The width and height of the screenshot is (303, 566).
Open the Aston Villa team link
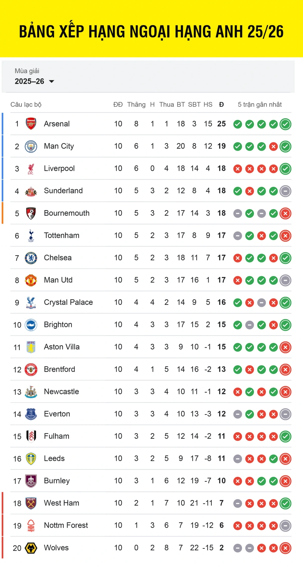point(62,347)
